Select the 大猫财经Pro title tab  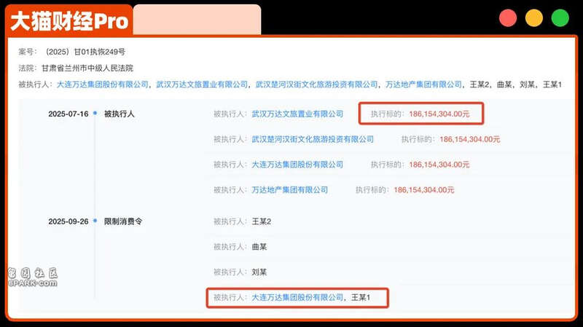tap(70, 20)
